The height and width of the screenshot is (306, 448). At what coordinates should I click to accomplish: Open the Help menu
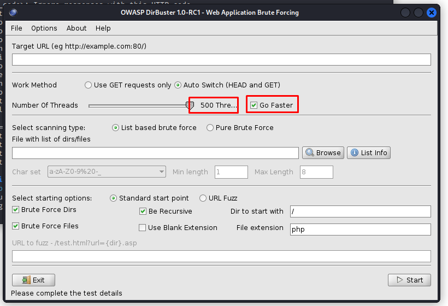pos(103,28)
